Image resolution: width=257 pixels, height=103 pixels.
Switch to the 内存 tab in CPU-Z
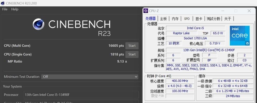(175, 19)
